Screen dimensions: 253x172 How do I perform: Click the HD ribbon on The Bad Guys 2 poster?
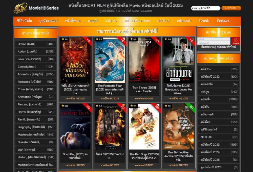157,107
